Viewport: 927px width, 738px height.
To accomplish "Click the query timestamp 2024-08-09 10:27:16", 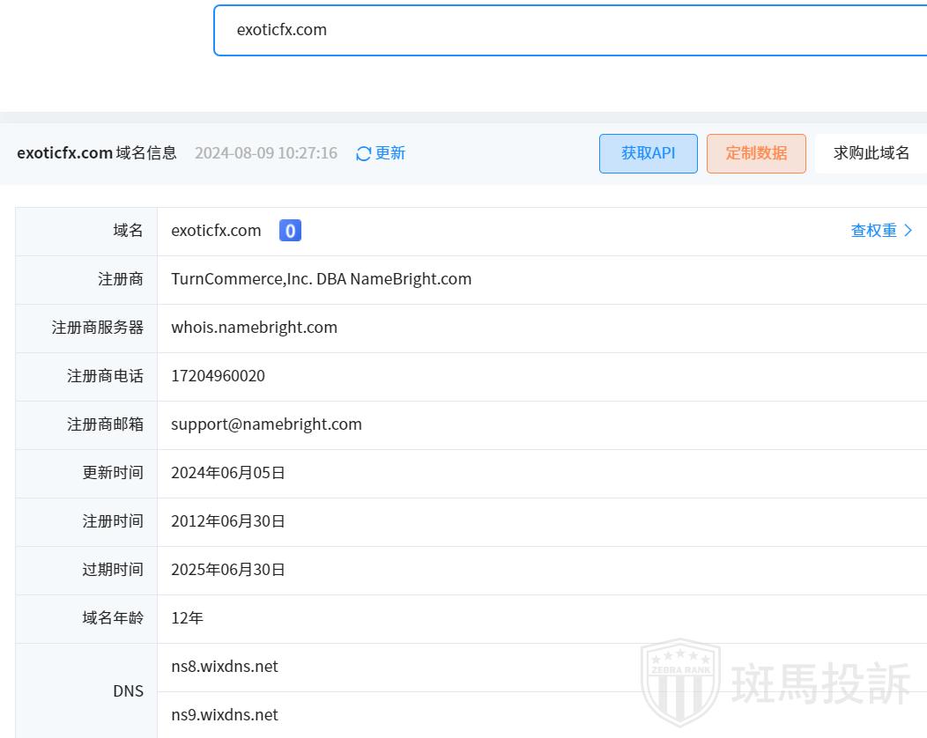I will coord(265,153).
